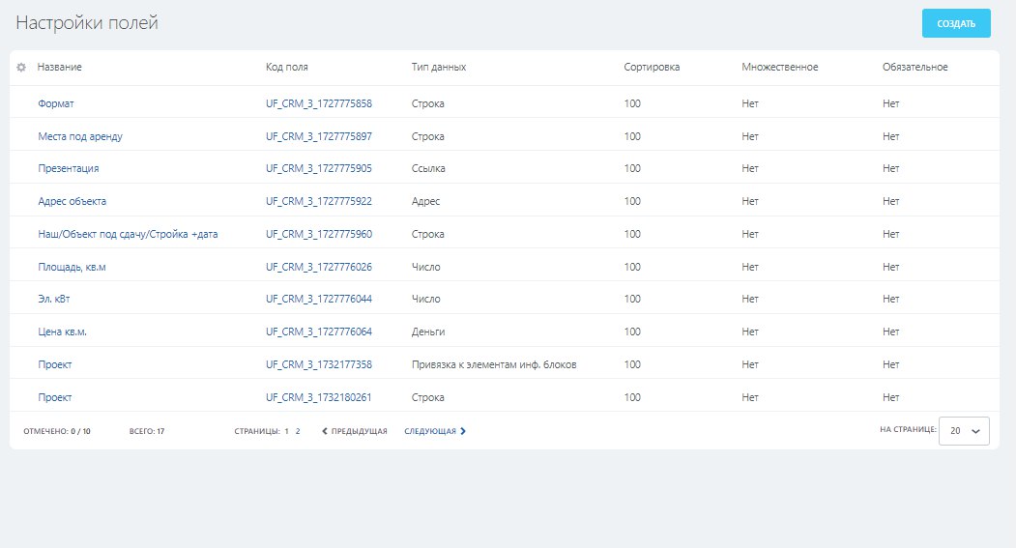The width and height of the screenshot is (1016, 548).
Task: Open grid settings gear icon
Action: [x=21, y=68]
